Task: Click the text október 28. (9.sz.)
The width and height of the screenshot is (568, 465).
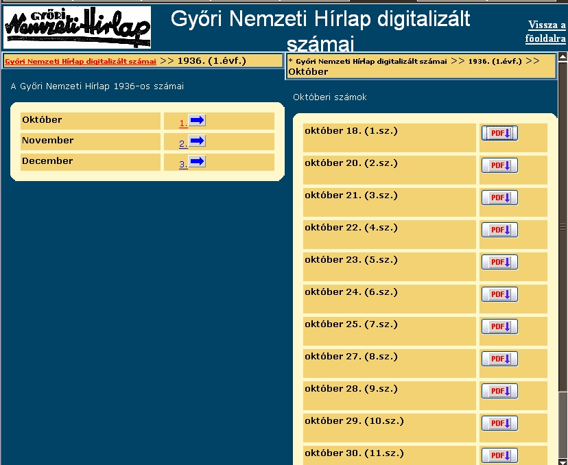Action: tap(351, 389)
